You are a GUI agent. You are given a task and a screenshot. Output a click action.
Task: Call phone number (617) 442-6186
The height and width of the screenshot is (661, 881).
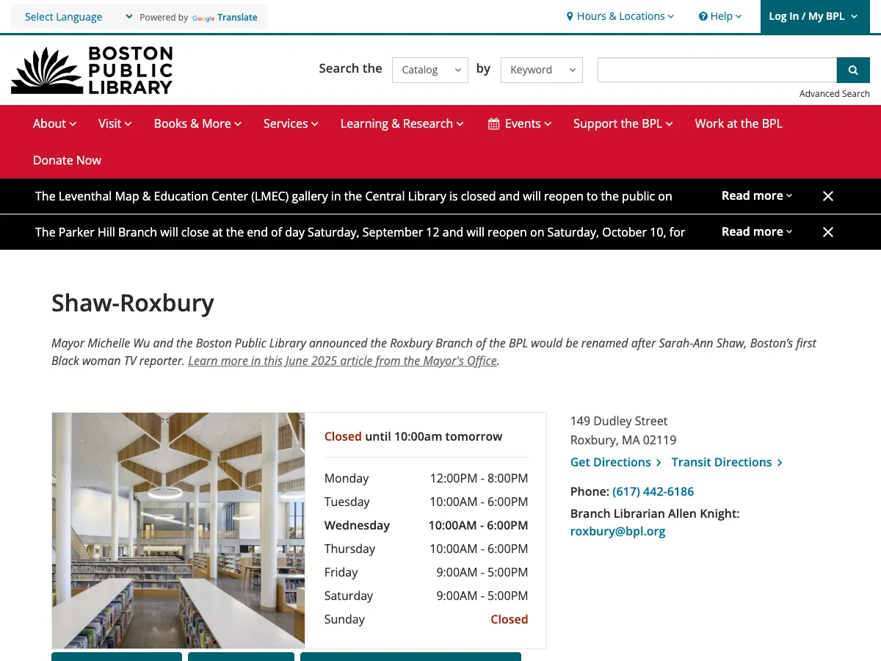pyautogui.click(x=653, y=491)
